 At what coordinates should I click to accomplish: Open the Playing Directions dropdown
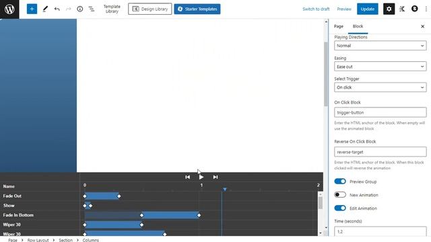(380, 46)
